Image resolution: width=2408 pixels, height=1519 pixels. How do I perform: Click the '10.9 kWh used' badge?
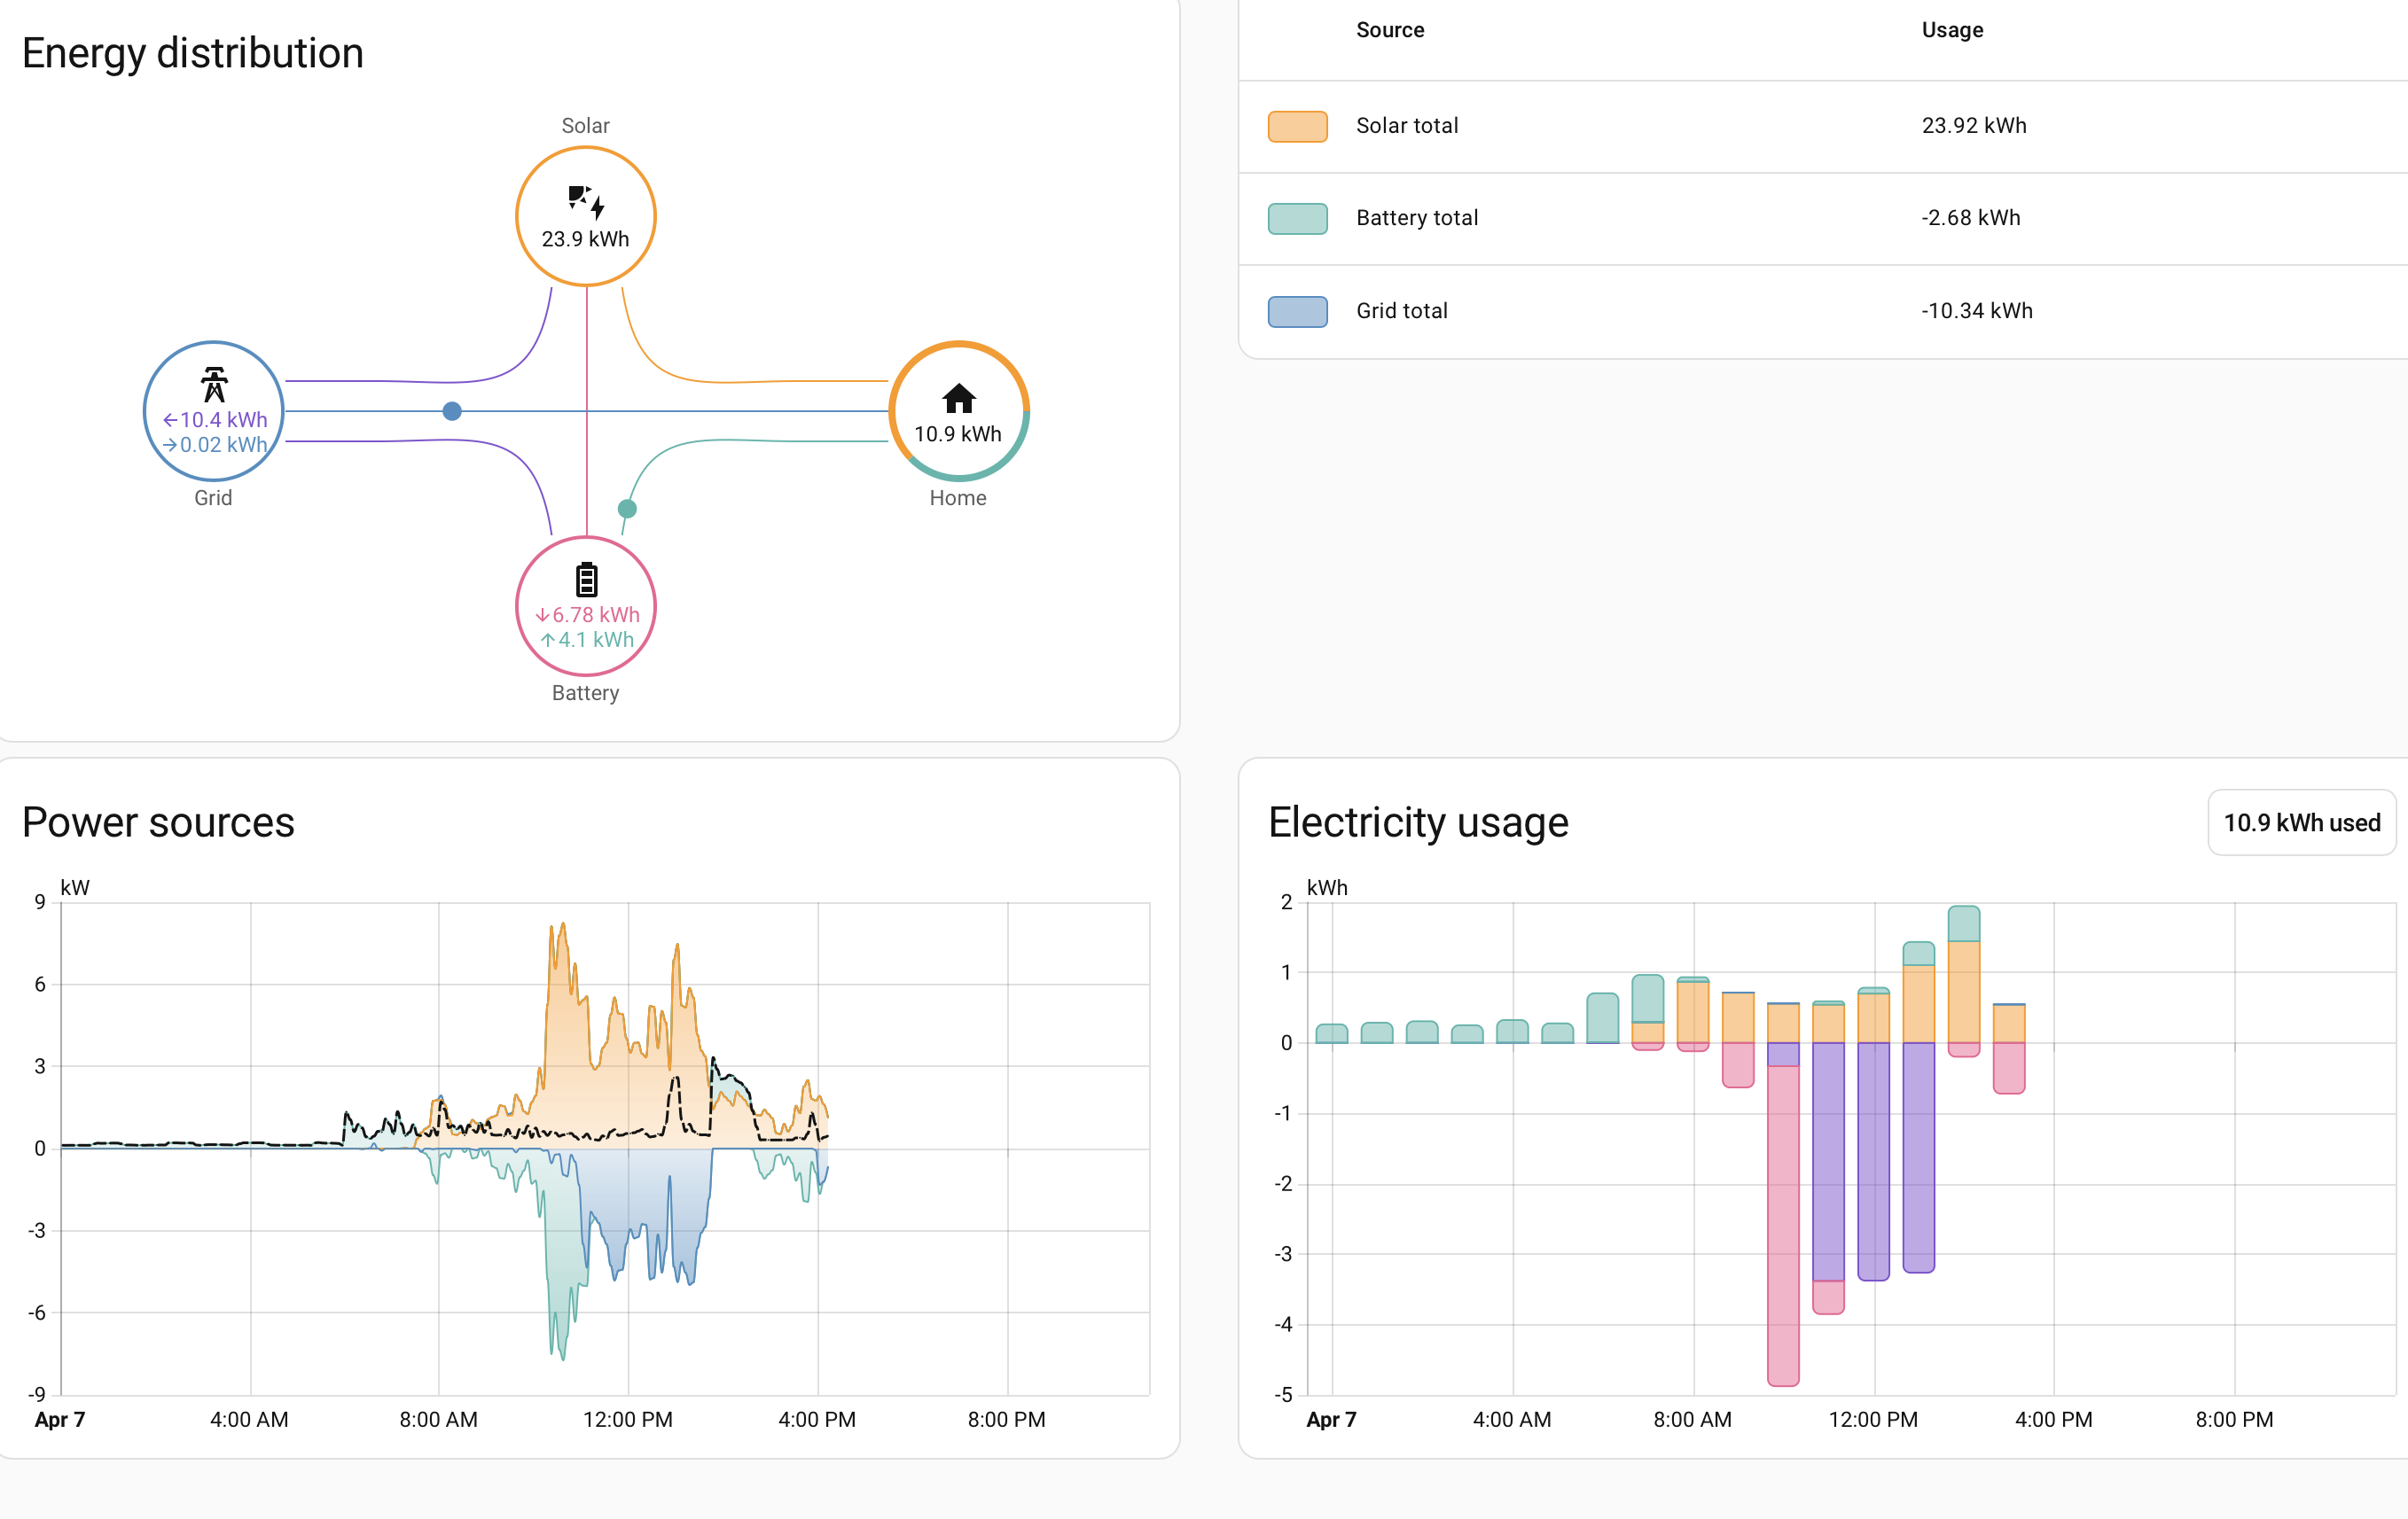click(2301, 822)
